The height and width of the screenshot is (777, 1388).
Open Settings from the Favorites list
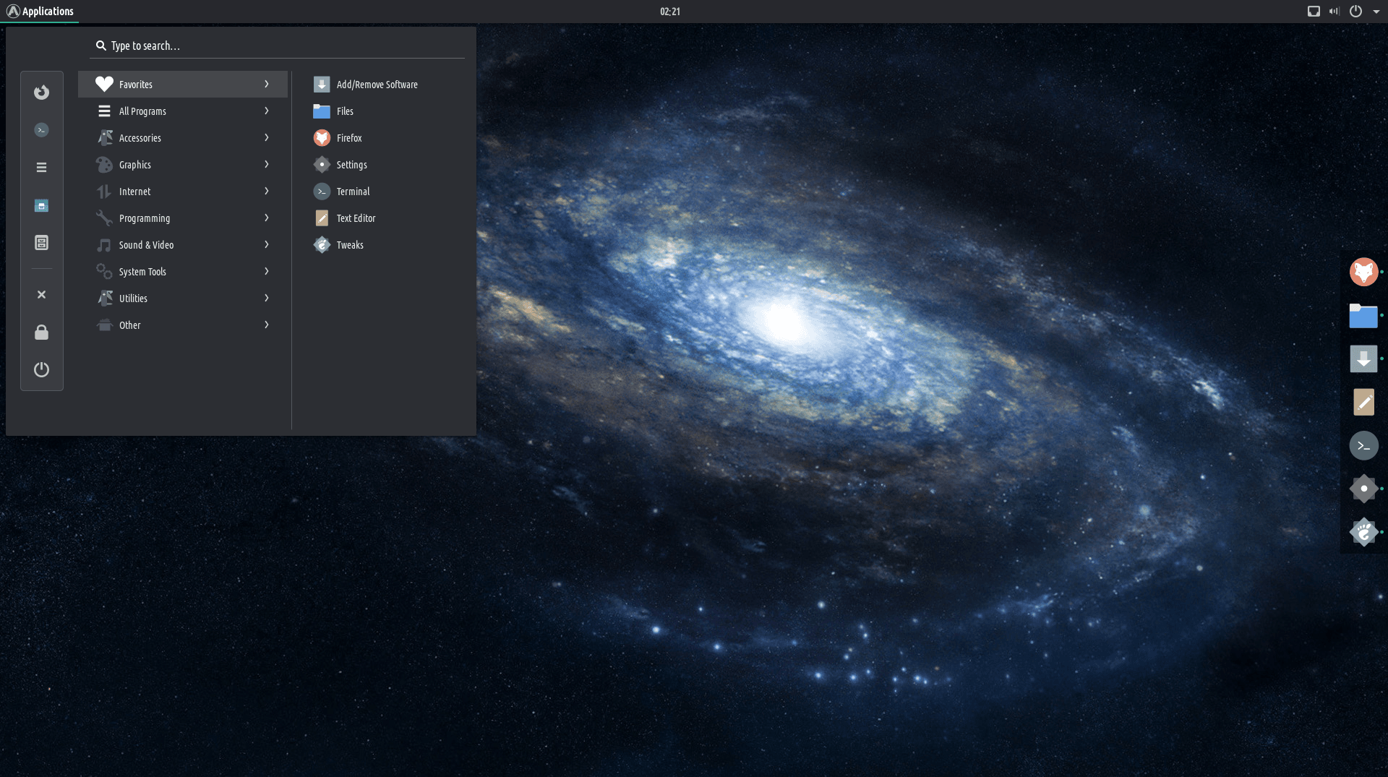pyautogui.click(x=351, y=165)
